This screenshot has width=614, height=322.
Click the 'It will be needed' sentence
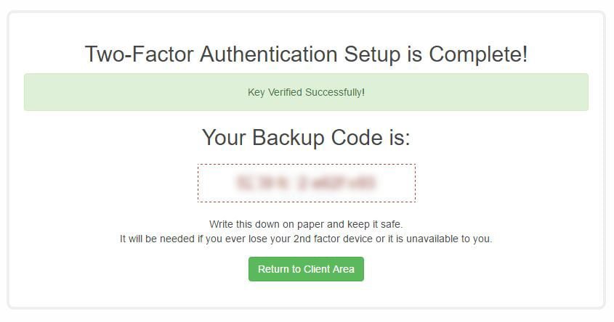306,239
